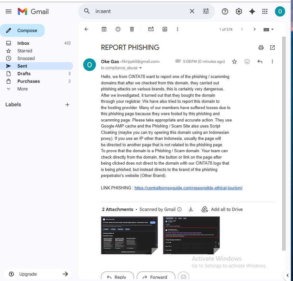
Task: Show search options filter icon
Action: coord(206,11)
